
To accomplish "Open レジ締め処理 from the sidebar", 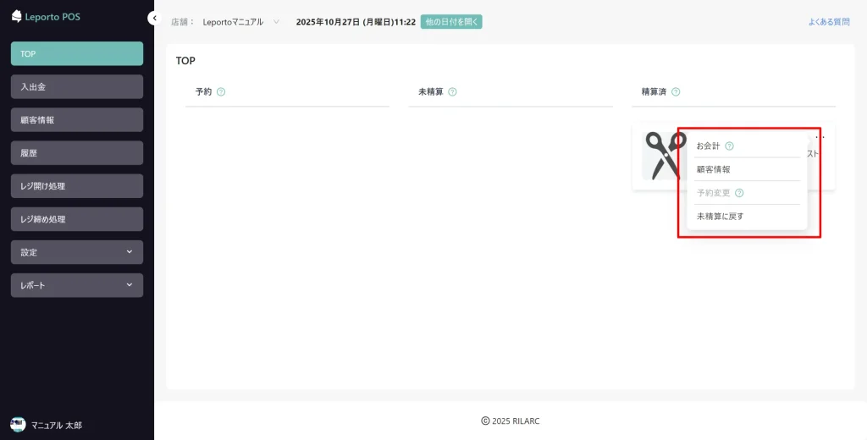I will tap(77, 219).
